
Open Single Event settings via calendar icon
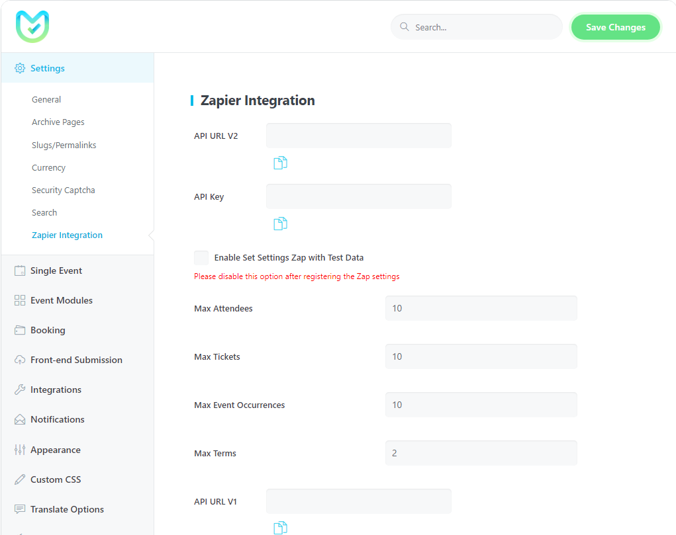click(20, 270)
